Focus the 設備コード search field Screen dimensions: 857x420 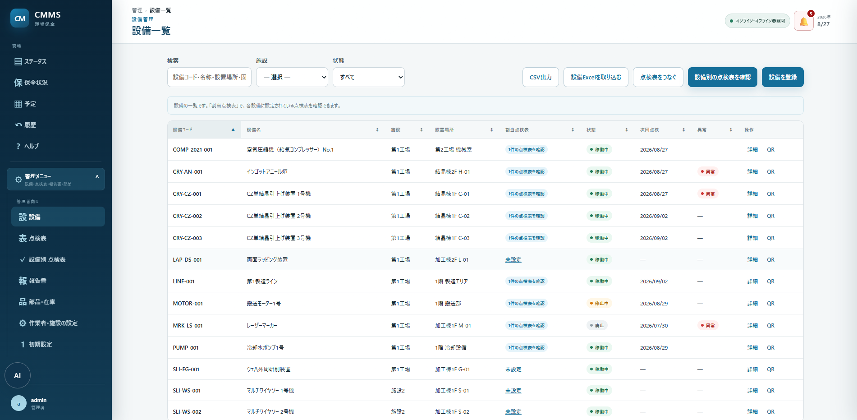pos(209,77)
